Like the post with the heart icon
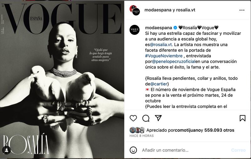This screenshot has height=159, width=251. click(x=133, y=118)
